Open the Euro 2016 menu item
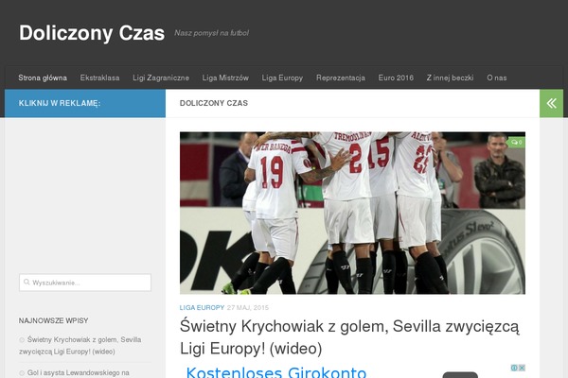This screenshot has height=378, width=568. point(396,77)
